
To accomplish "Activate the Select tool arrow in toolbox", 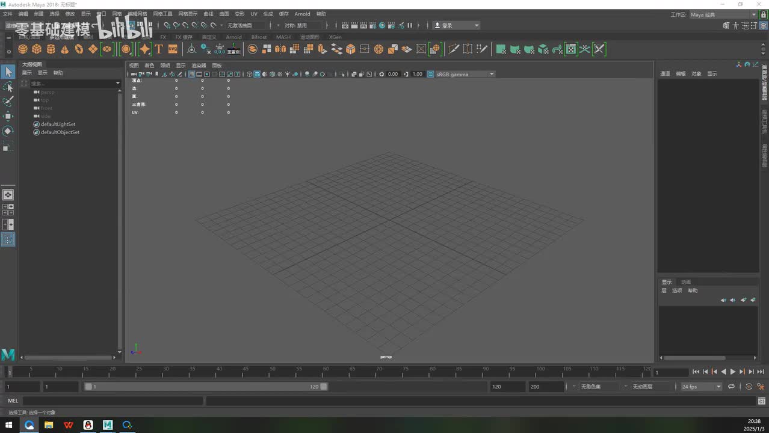I will [8, 72].
